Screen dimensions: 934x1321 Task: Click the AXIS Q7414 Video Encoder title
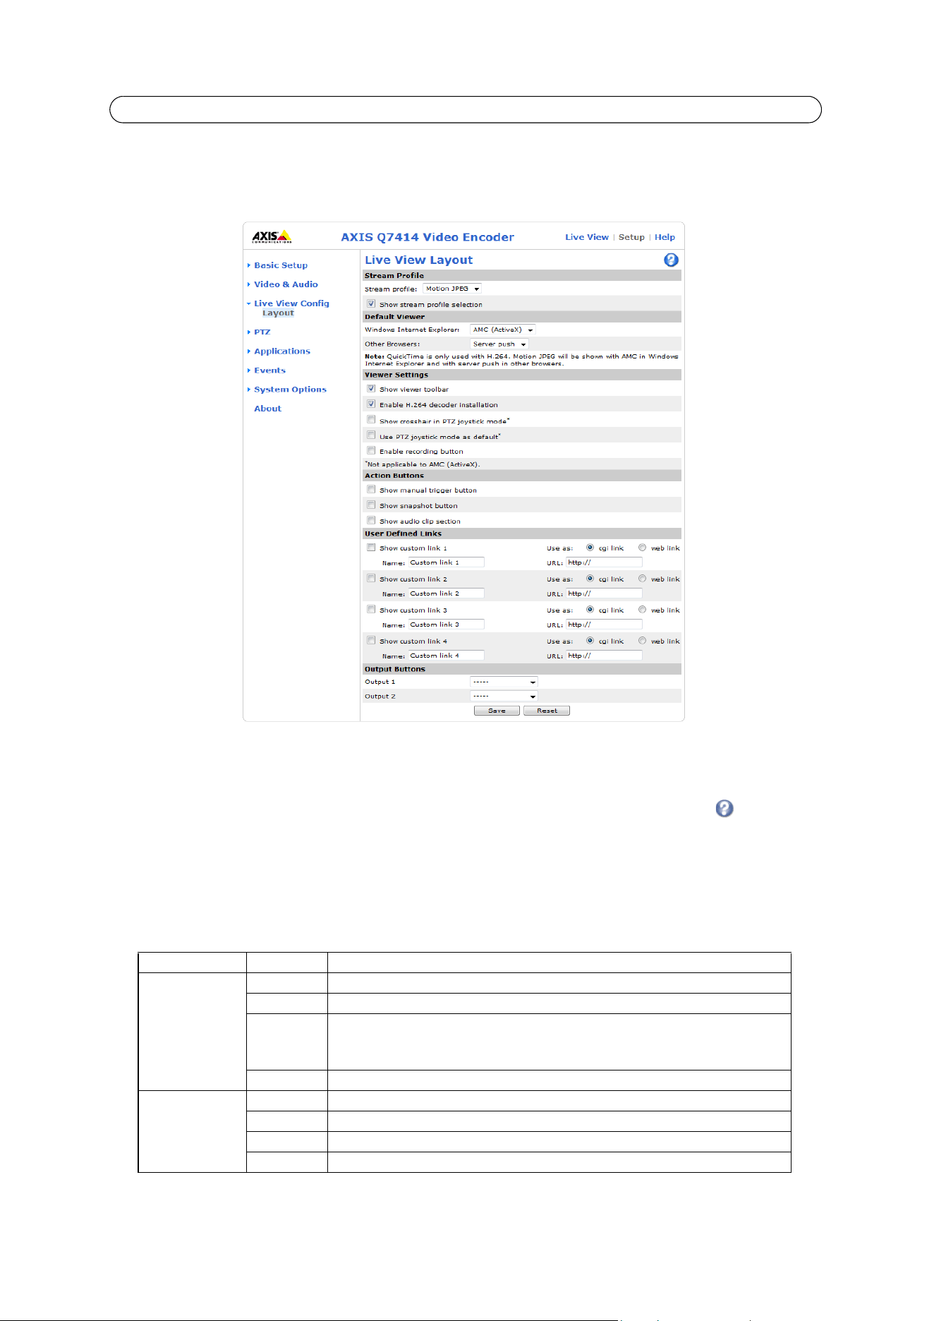click(x=427, y=237)
